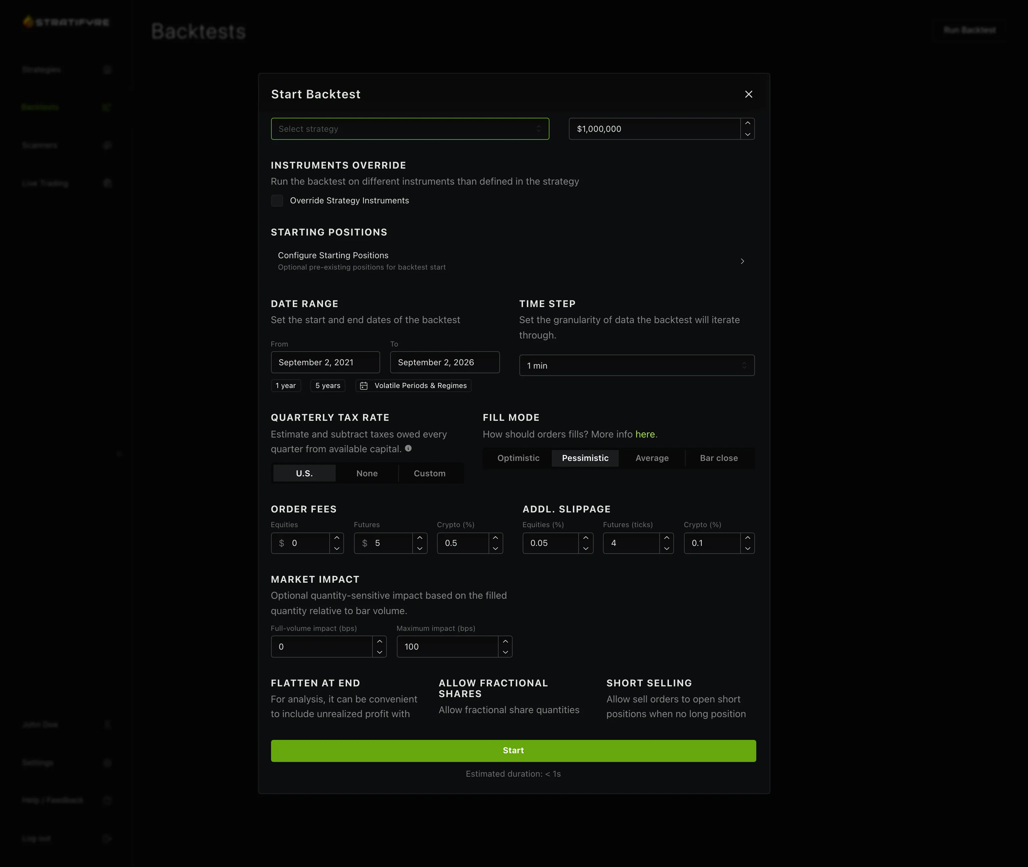Decrease Full-volume impact (bps)
The height and width of the screenshot is (867, 1028).
click(379, 652)
